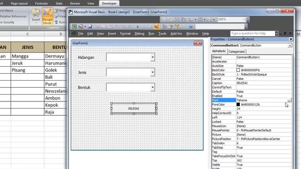Expand the Hidangan combo box dropdown

point(152,57)
